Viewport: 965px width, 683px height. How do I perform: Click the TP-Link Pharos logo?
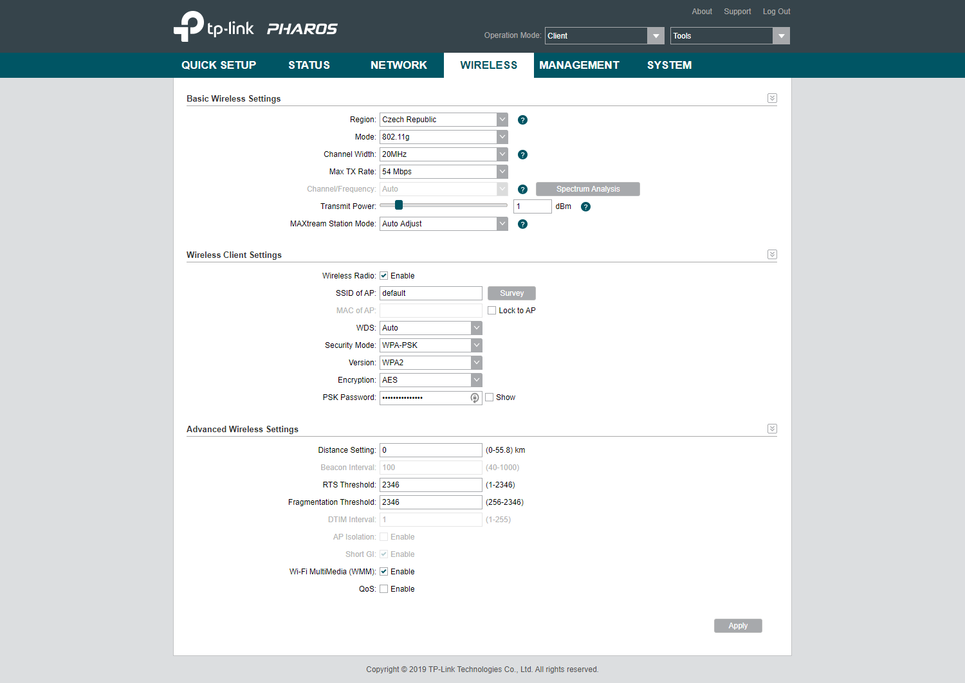pyautogui.click(x=255, y=27)
